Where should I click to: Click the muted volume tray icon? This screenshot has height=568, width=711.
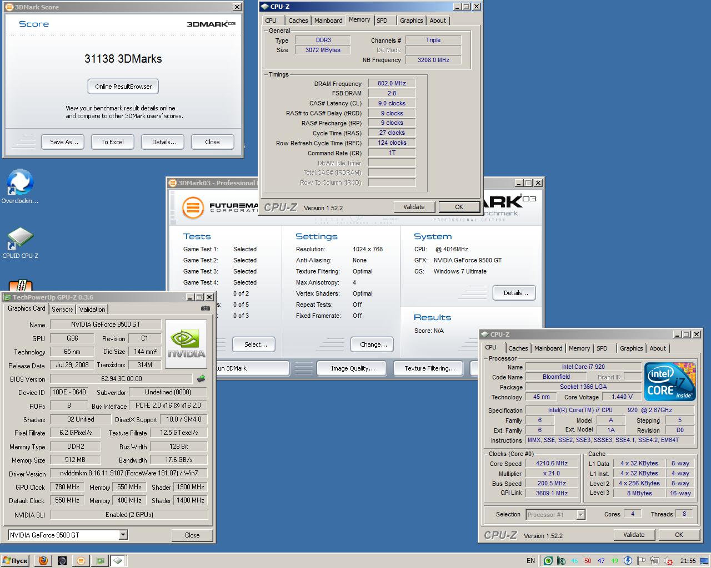coord(669,561)
